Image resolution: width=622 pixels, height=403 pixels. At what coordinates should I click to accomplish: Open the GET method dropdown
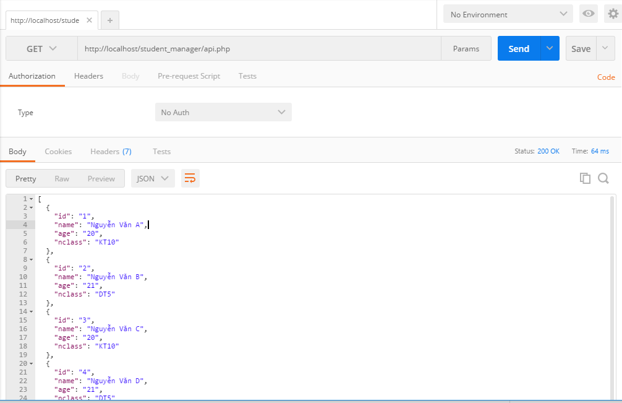(x=41, y=48)
